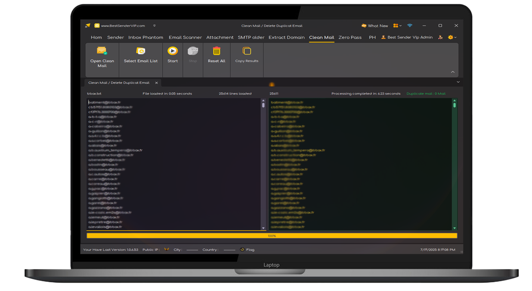
Task: Click the '25614 lines loaded' text
Action: click(235, 94)
